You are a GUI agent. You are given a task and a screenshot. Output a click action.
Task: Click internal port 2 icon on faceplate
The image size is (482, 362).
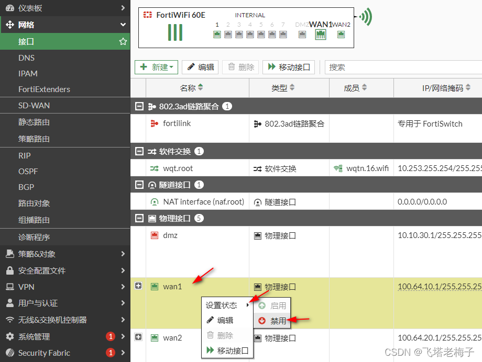tap(228, 35)
